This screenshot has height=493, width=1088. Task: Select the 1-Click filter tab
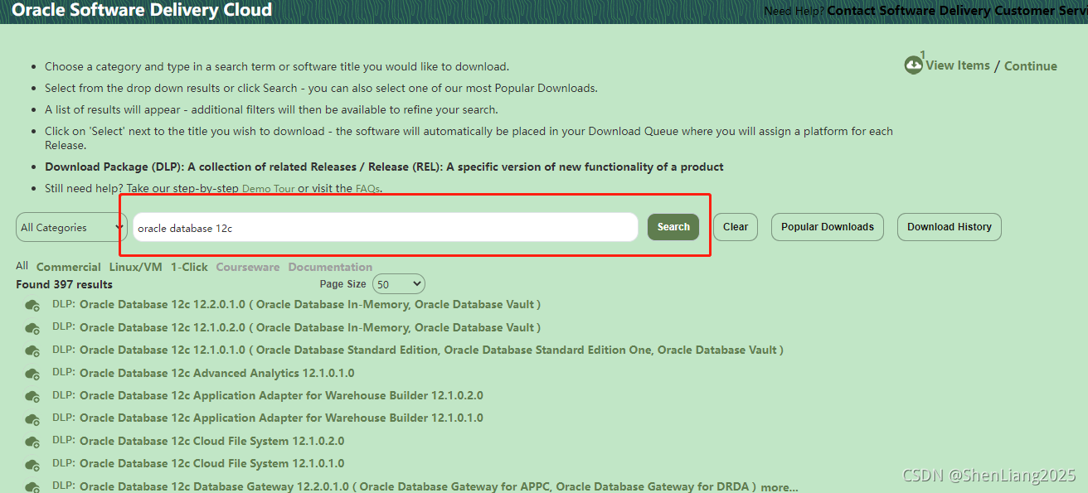[x=189, y=267]
